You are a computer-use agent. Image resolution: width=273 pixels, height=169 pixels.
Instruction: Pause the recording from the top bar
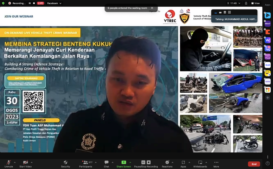[30, 3]
